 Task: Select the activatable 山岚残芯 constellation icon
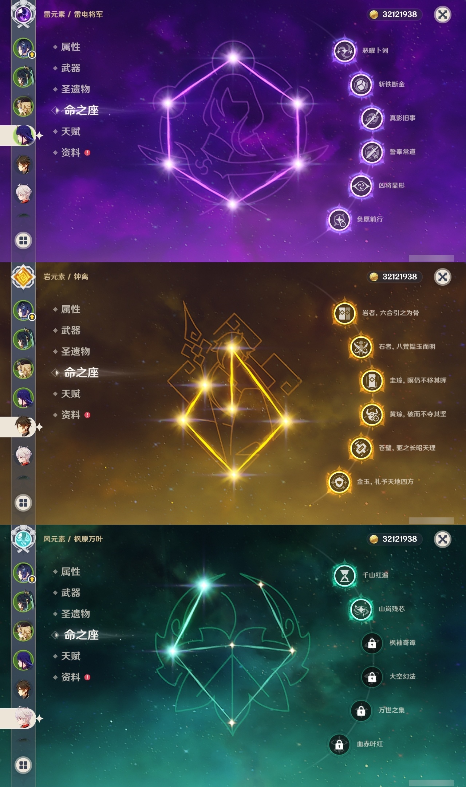pos(361,609)
